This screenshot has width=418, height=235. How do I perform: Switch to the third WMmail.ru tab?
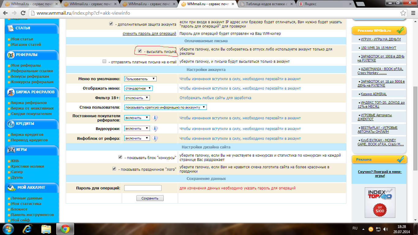click(x=148, y=4)
